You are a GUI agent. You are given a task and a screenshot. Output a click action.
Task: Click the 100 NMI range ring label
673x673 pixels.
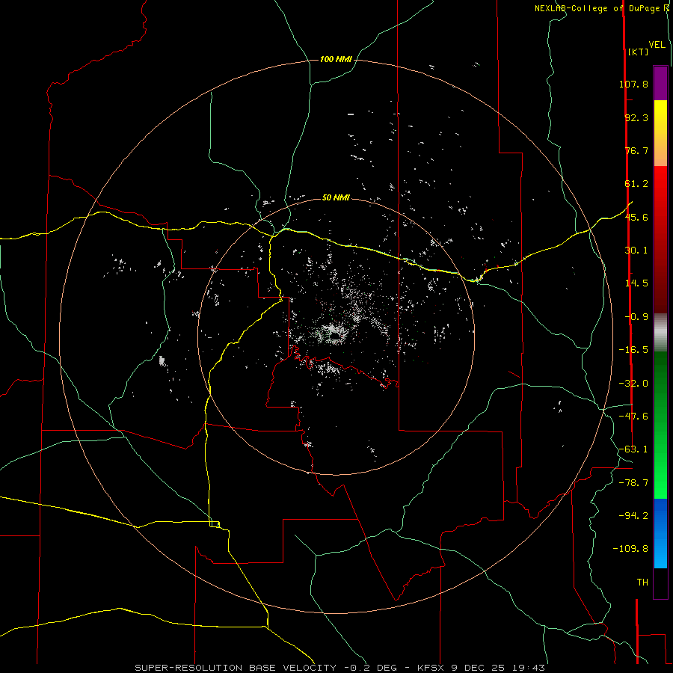coord(336,59)
